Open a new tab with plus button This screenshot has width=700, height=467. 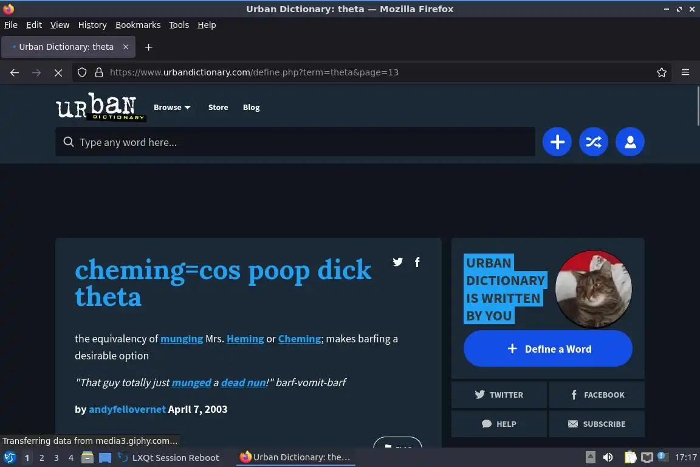pyautogui.click(x=149, y=47)
